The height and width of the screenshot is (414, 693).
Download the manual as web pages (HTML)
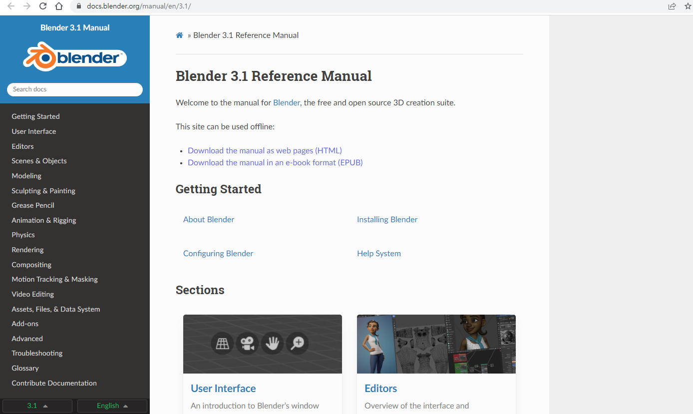[x=265, y=150]
